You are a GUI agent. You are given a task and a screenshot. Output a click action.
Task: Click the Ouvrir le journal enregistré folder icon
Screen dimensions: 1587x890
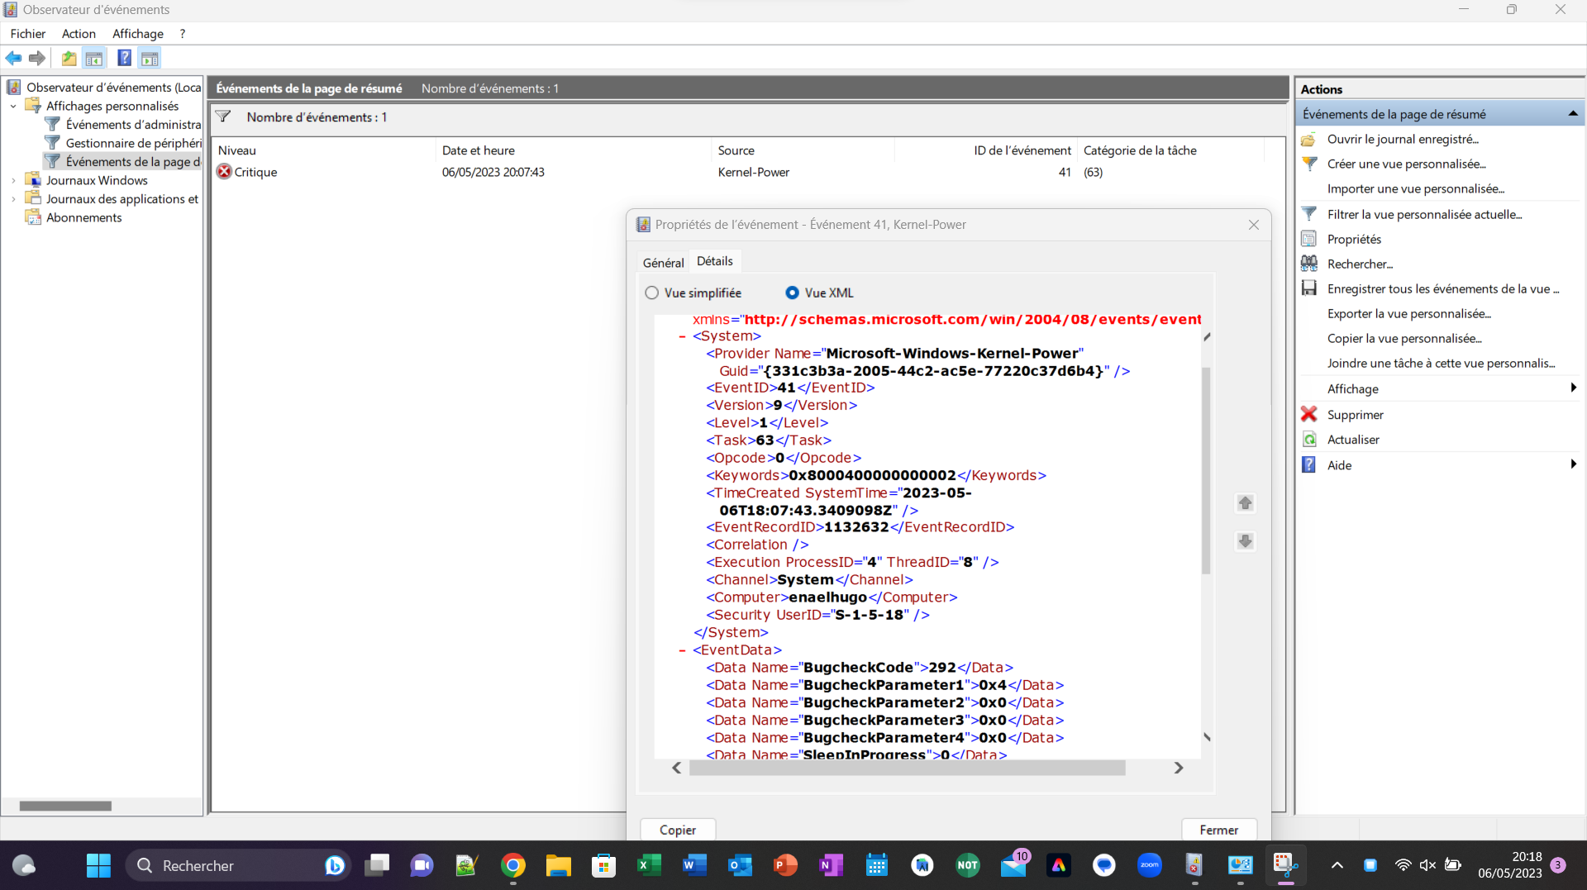pos(1309,139)
